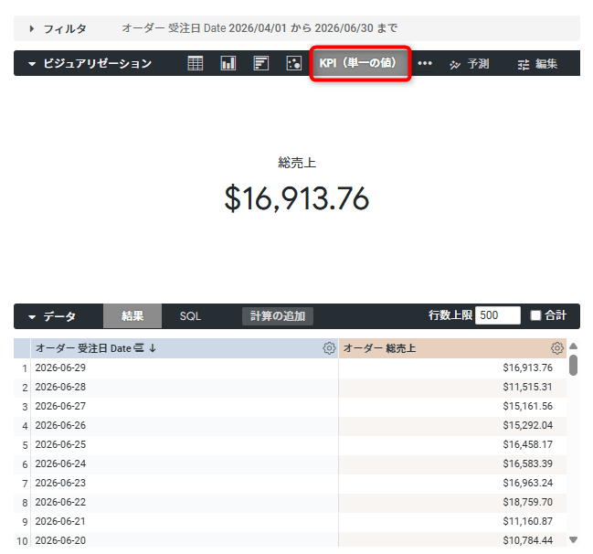Click the 2026-06-27 date cell
Screen dimensions: 593x554
click(x=185, y=407)
